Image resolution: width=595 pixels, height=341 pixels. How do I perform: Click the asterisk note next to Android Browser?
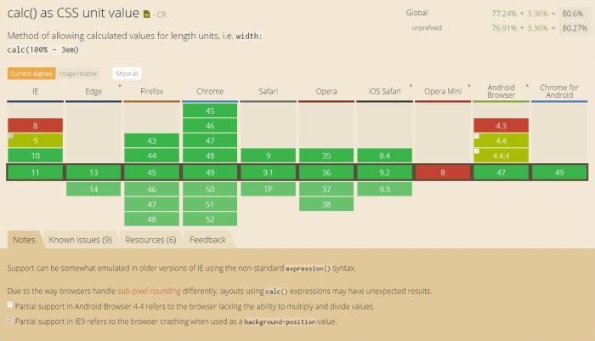click(x=527, y=86)
